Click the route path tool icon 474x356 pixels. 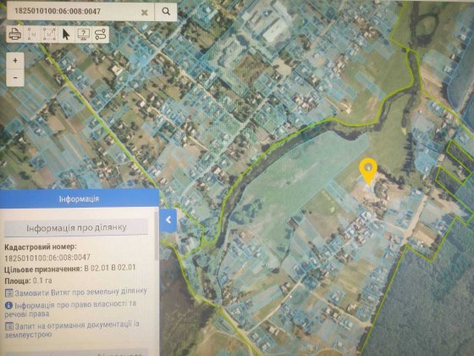[x=100, y=34]
